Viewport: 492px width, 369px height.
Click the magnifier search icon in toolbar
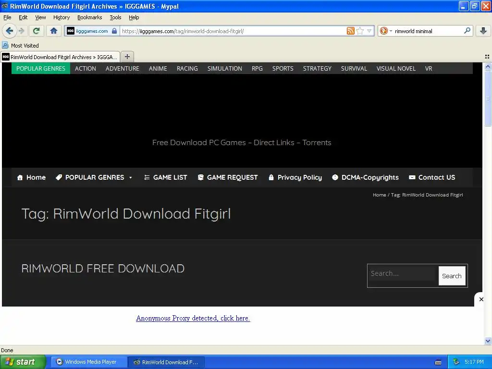[x=467, y=31]
